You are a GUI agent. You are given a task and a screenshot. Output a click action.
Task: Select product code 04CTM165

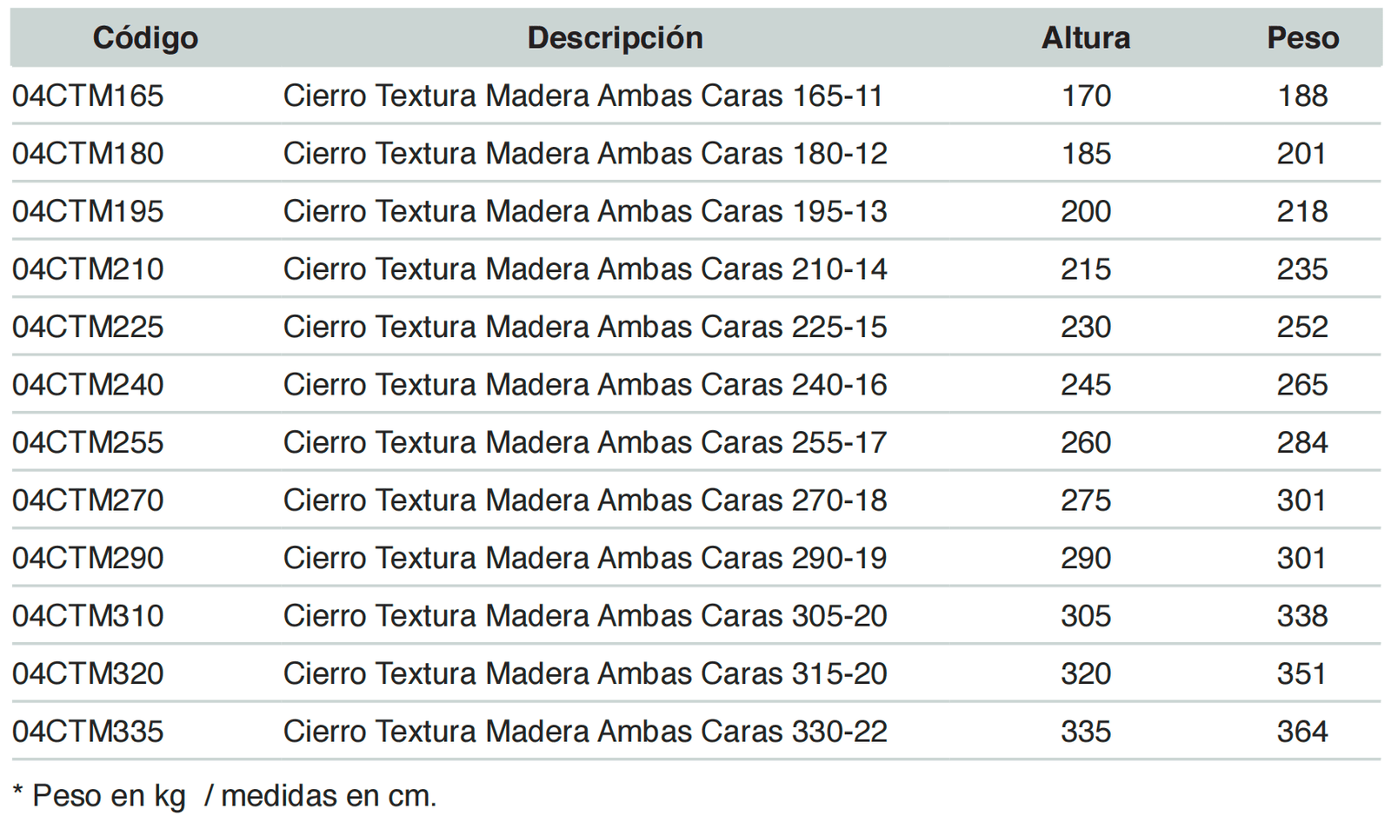pyautogui.click(x=88, y=96)
